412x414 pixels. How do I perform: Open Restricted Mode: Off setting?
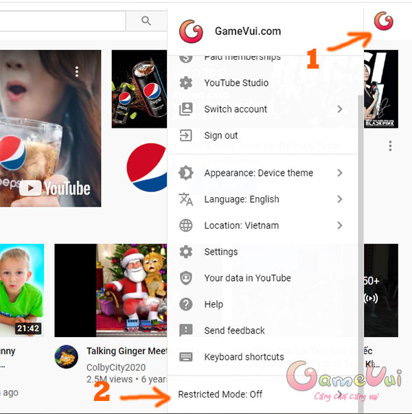click(x=263, y=394)
